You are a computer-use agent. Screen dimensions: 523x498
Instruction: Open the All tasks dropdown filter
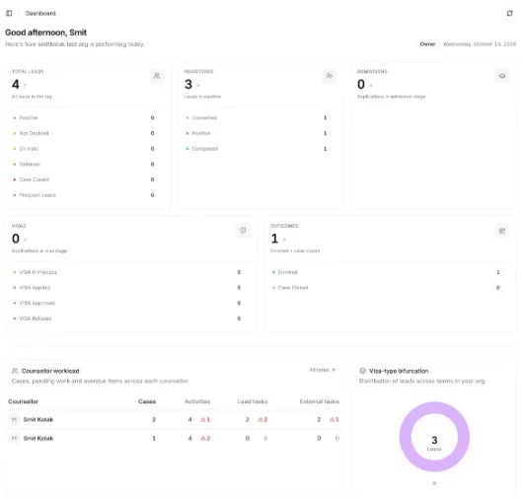[x=323, y=370]
